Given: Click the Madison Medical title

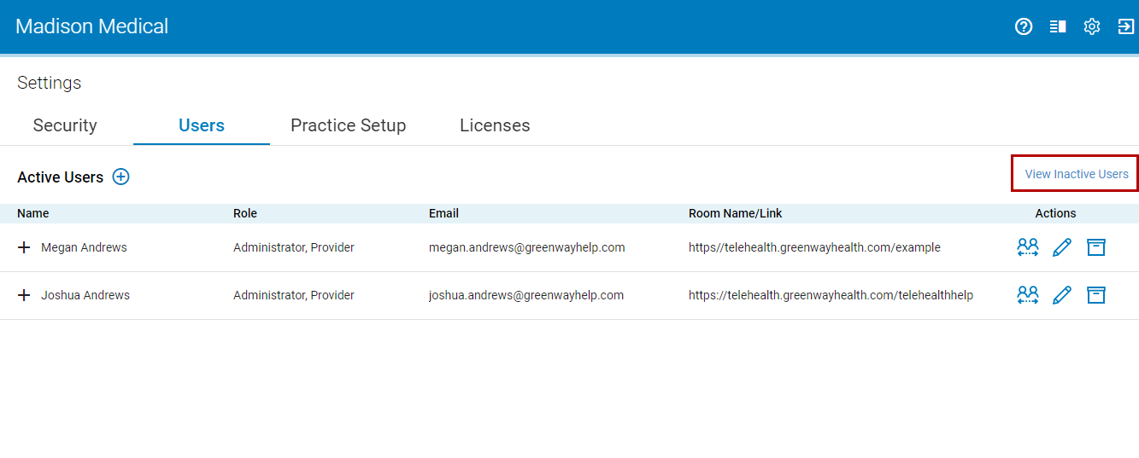Looking at the screenshot, I should [92, 26].
